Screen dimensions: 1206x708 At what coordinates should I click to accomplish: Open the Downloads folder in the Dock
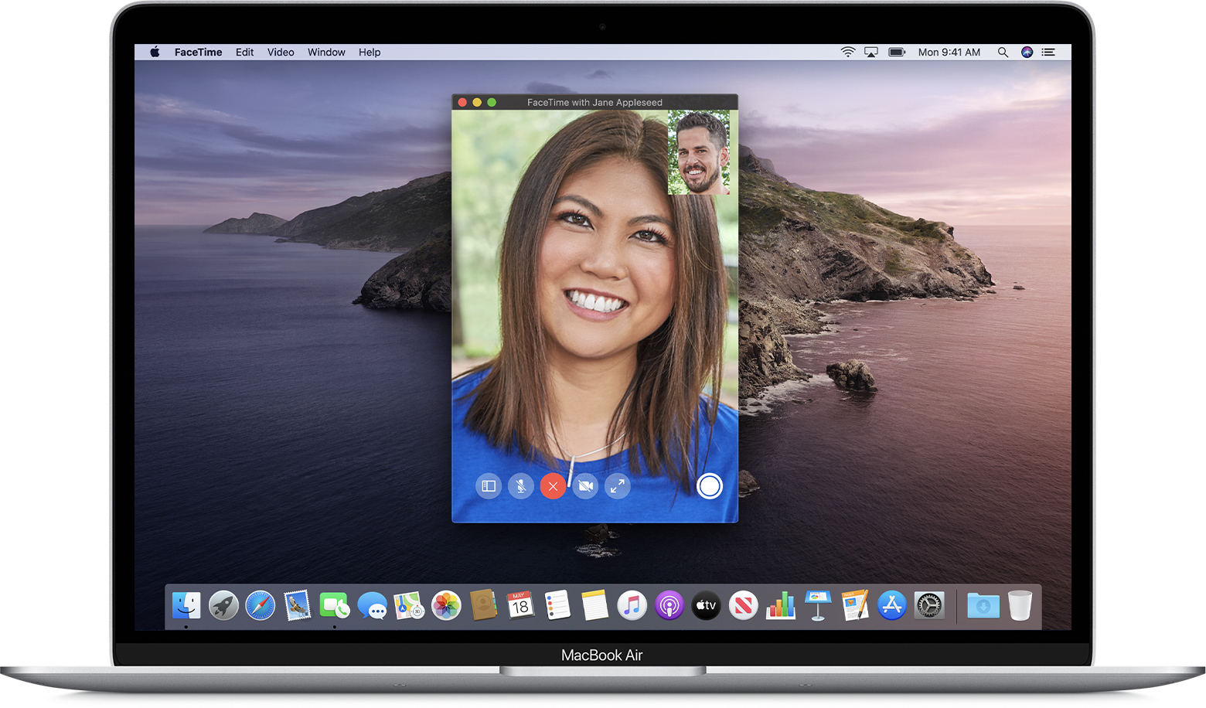tap(983, 605)
